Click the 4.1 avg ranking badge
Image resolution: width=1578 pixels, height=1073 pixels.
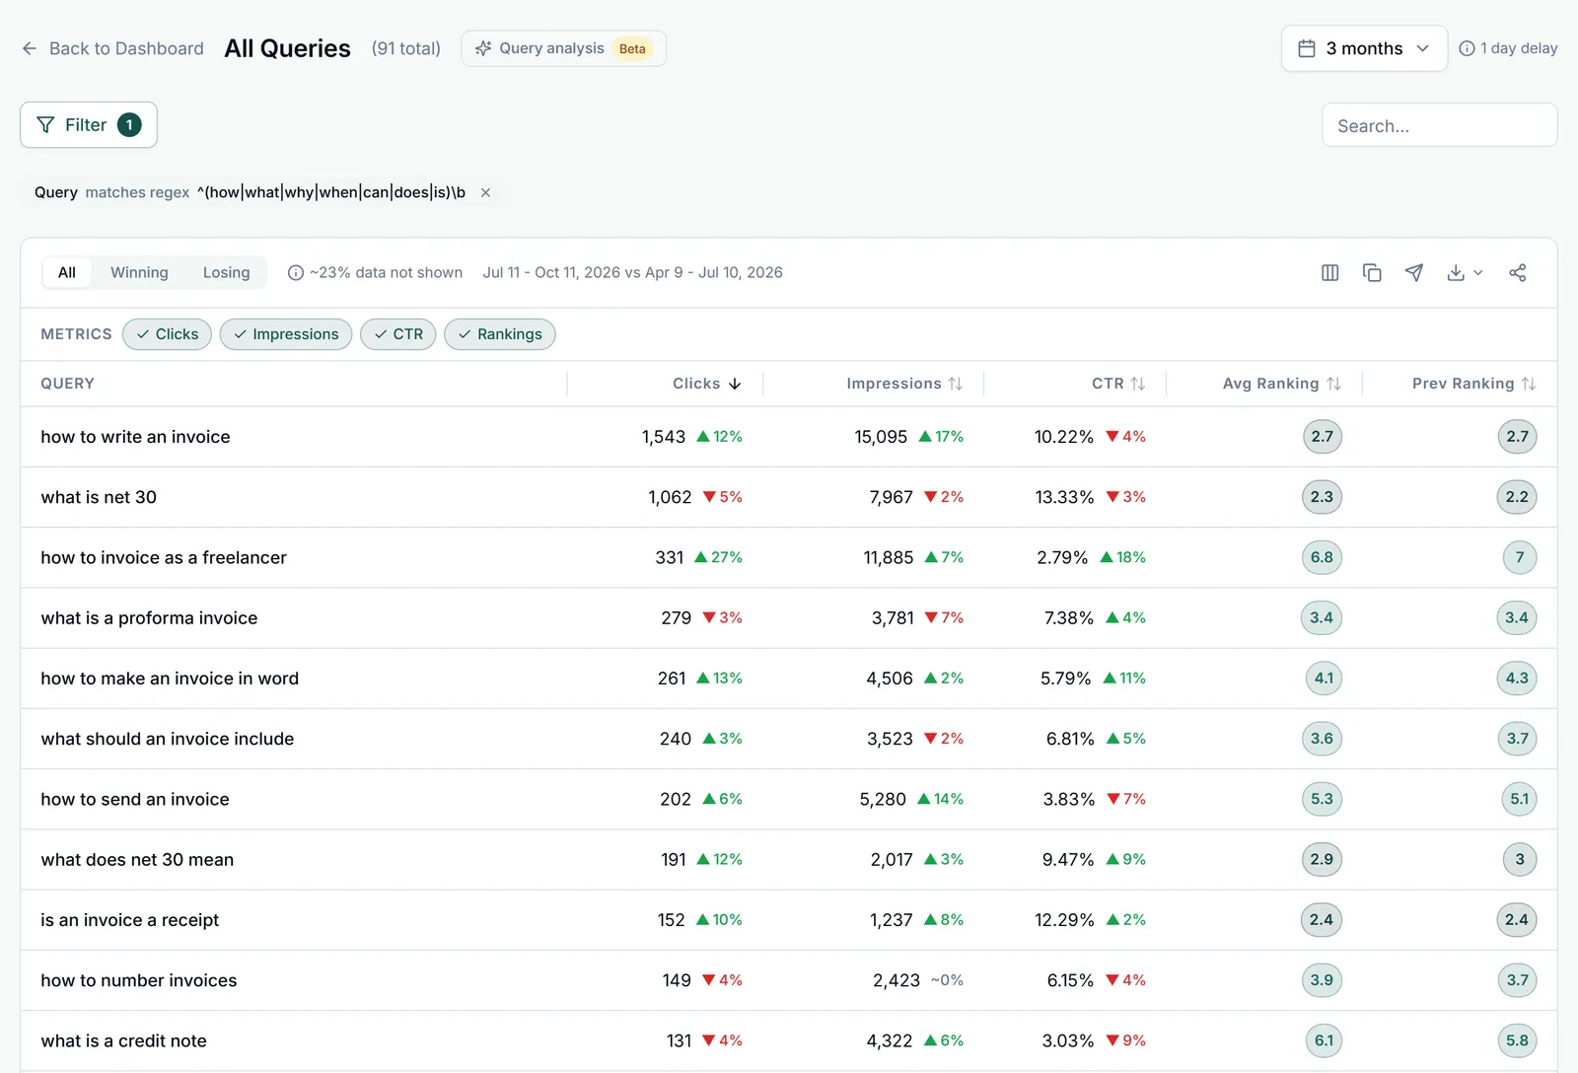(1324, 679)
